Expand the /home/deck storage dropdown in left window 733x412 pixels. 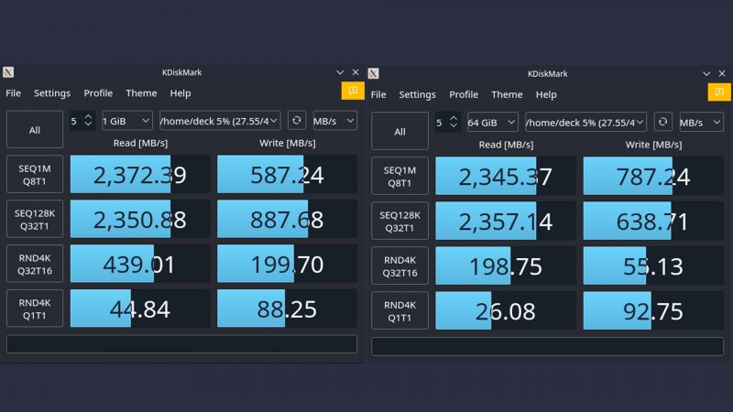pyautogui.click(x=220, y=121)
